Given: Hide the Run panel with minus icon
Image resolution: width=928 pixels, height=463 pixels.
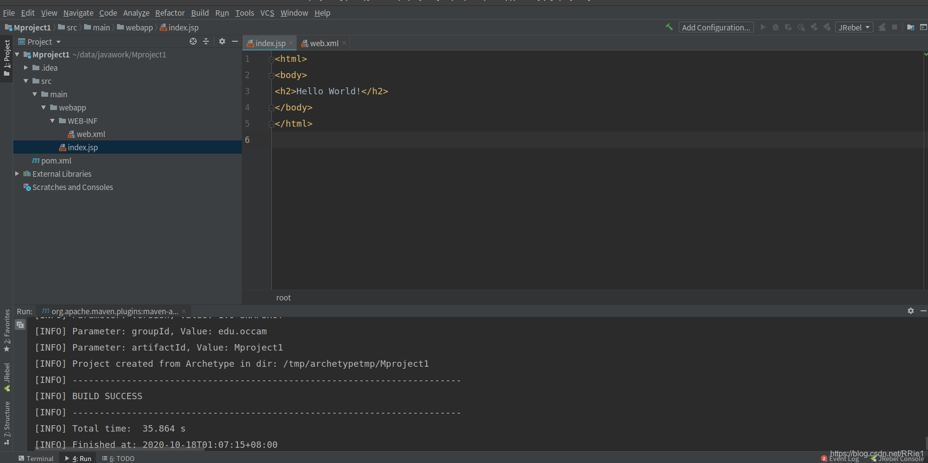Looking at the screenshot, I should (x=923, y=311).
